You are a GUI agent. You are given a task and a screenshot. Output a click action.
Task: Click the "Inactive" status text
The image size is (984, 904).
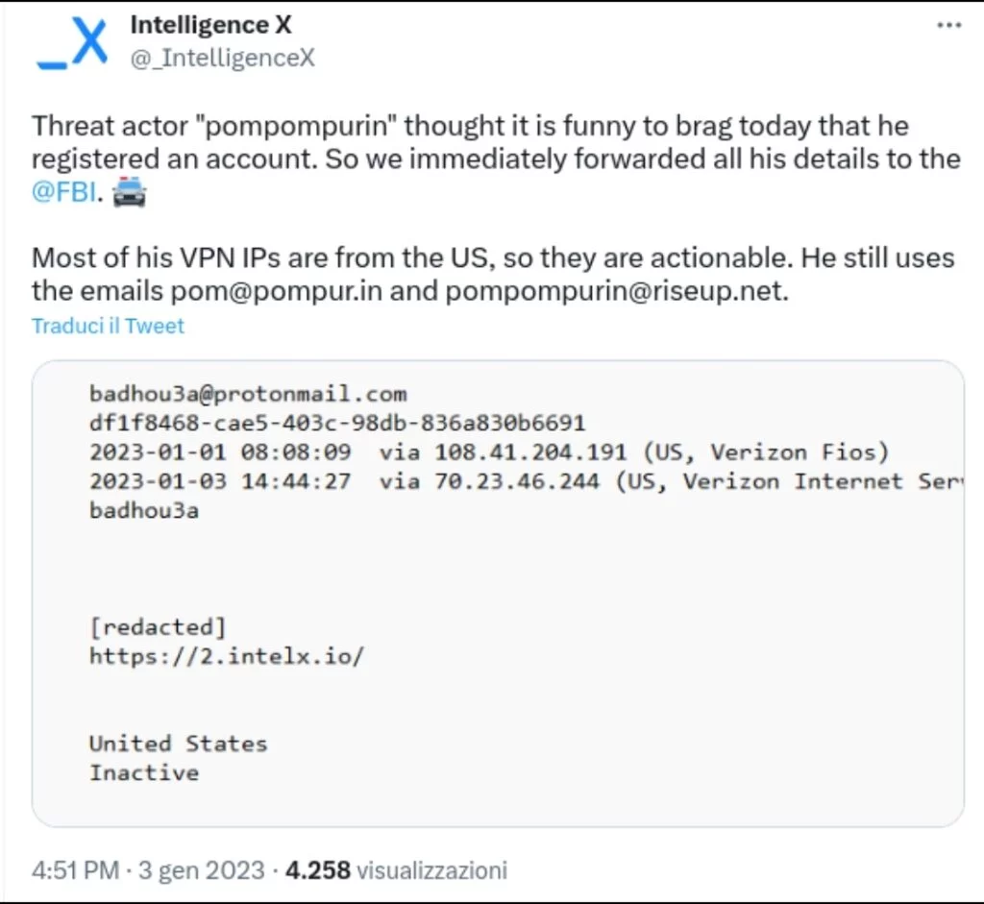tap(144, 772)
